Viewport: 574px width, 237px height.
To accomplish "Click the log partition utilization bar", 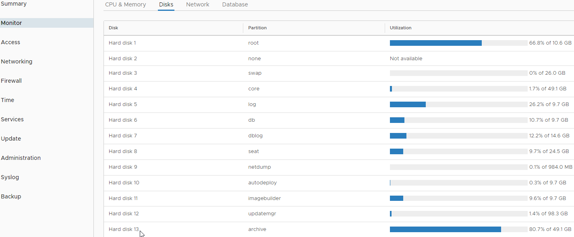I will tap(458, 104).
